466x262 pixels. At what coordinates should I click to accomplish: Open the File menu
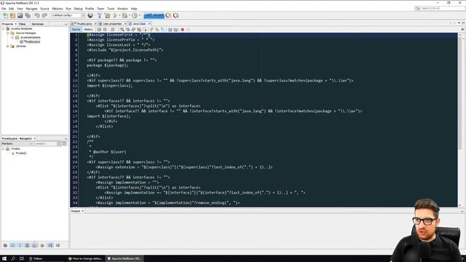pyautogui.click(x=4, y=9)
